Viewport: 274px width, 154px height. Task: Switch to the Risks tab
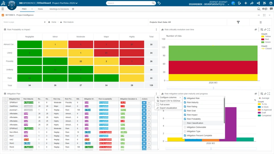point(40,9)
